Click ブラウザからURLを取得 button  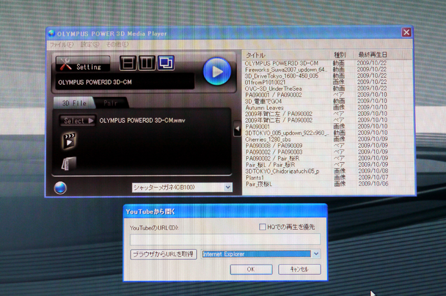[163, 254]
